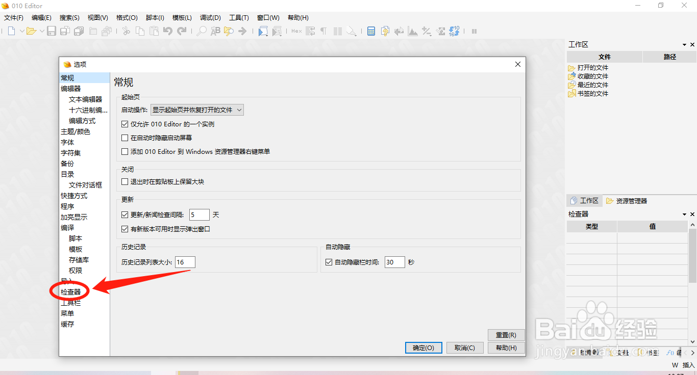Viewport: 697px width, 375px height.
Task: Click the Open file folder toolbar icon
Action: [x=31, y=31]
